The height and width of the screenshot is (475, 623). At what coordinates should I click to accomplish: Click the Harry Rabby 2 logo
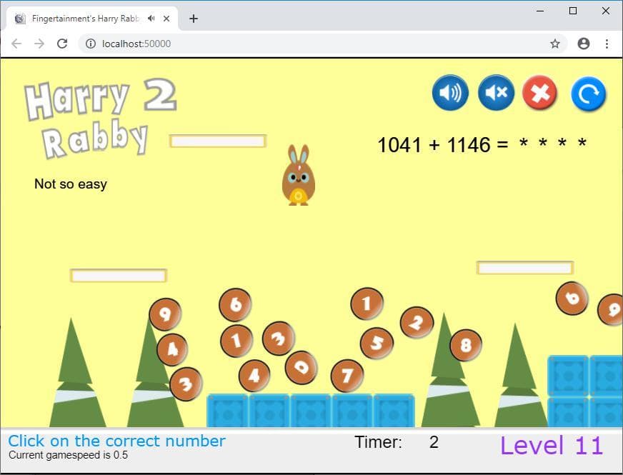tap(100, 118)
